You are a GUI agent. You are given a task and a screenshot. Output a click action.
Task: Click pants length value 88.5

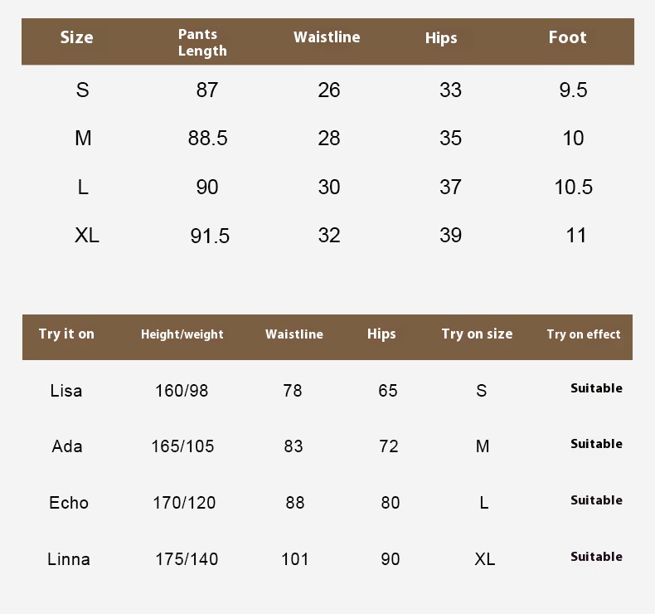coord(207,139)
